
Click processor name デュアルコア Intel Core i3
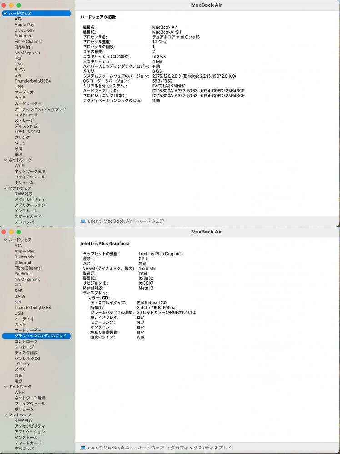(176, 37)
